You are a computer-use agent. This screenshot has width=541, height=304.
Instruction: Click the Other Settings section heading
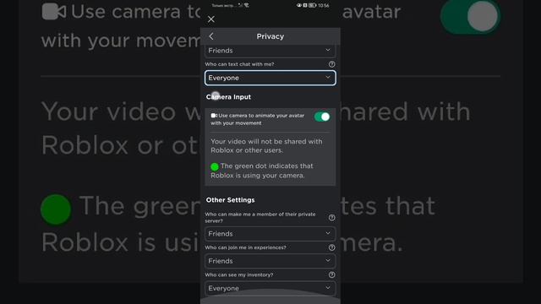(230, 200)
